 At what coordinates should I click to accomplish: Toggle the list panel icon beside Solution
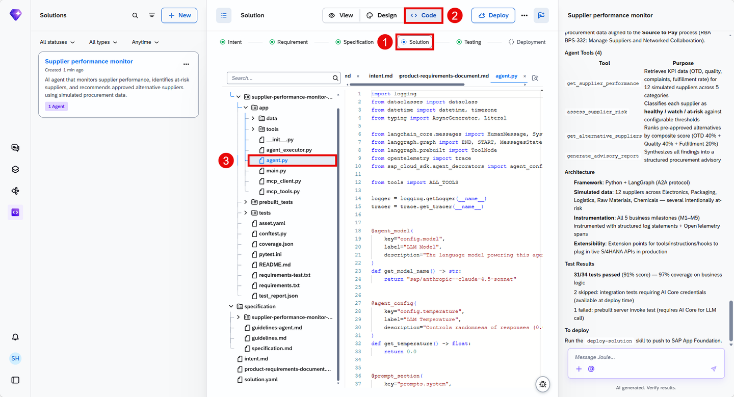click(x=224, y=15)
